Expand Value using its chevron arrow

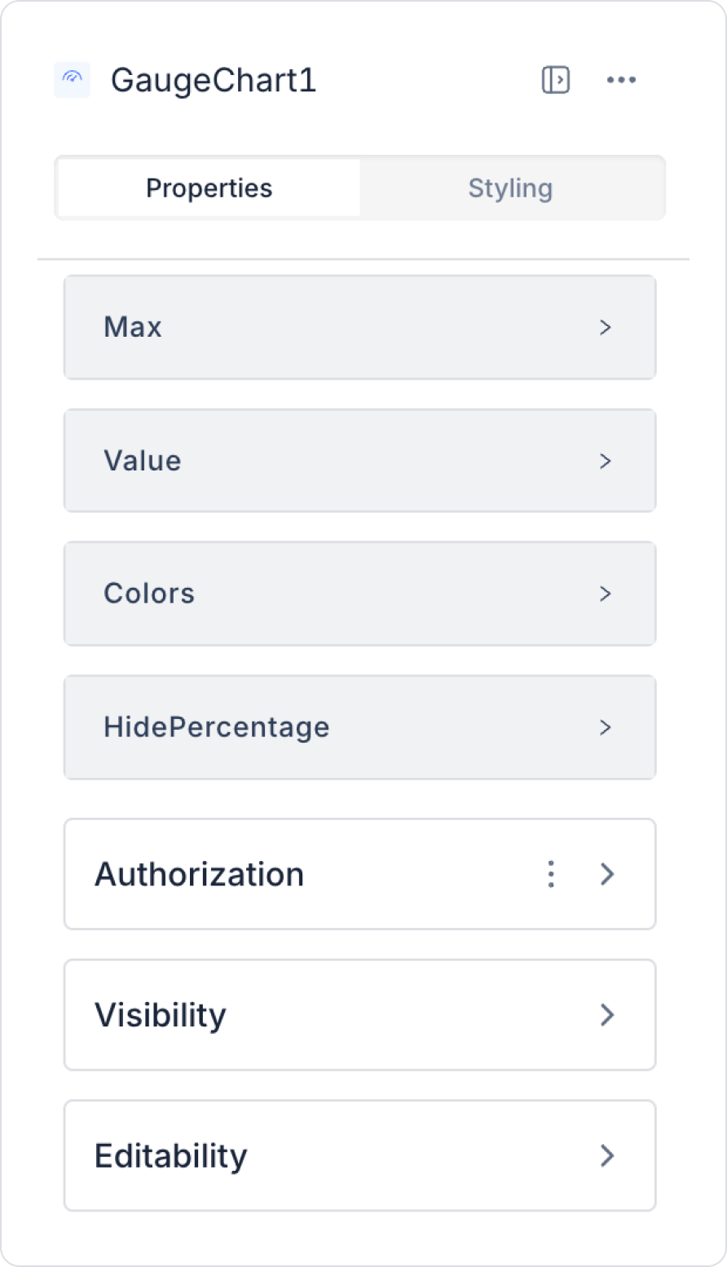coord(606,461)
